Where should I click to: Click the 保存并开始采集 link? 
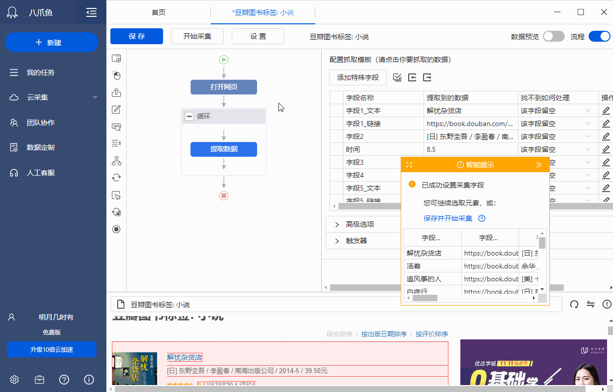point(448,218)
